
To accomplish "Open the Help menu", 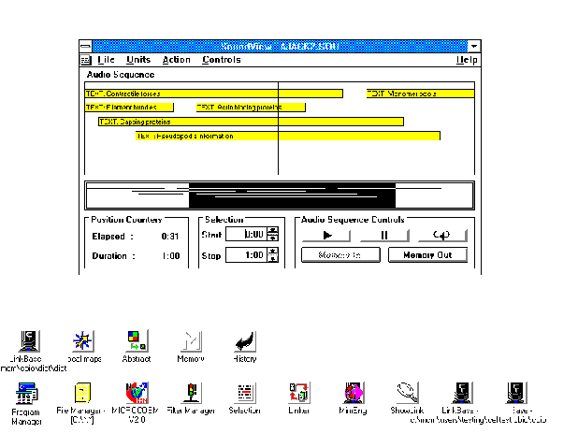I will [x=467, y=60].
